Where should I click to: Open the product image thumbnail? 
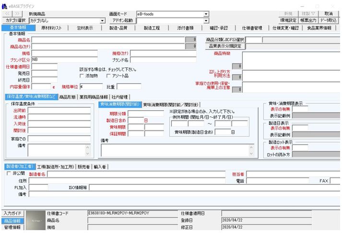35,221
